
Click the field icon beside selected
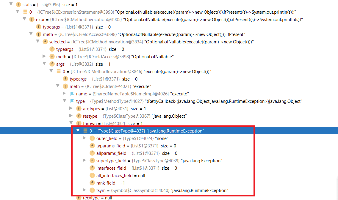[x=45, y=42]
